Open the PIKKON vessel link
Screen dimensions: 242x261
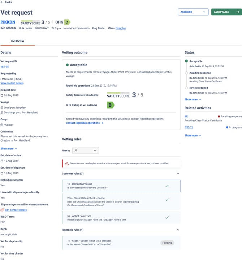8,22
